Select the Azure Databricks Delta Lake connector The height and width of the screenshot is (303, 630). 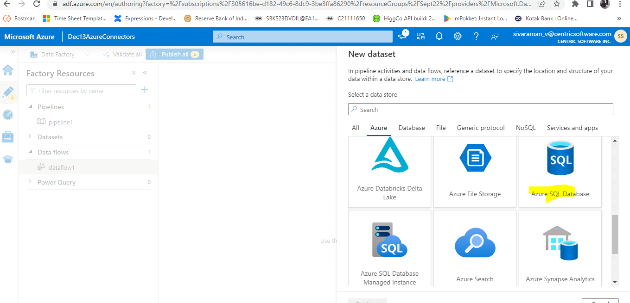point(389,171)
